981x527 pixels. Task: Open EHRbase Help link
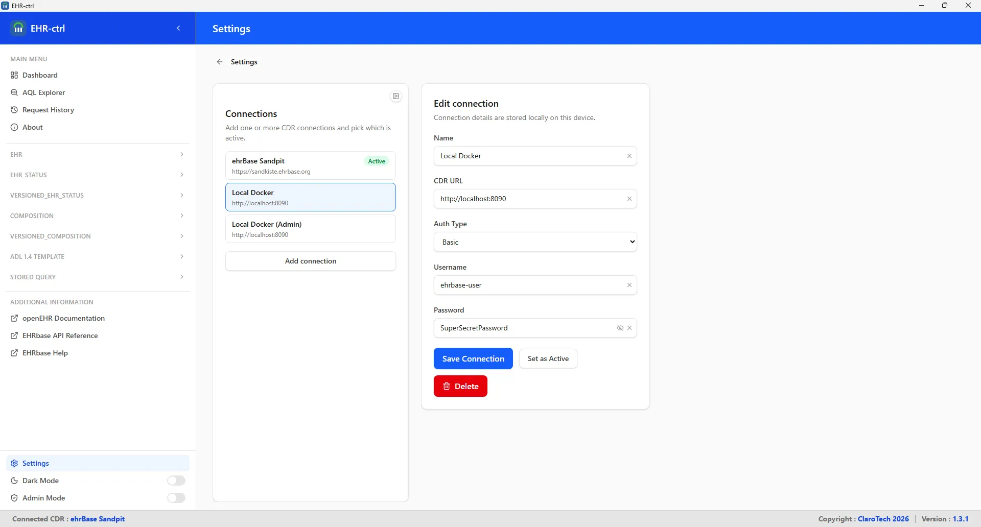pyautogui.click(x=98, y=353)
